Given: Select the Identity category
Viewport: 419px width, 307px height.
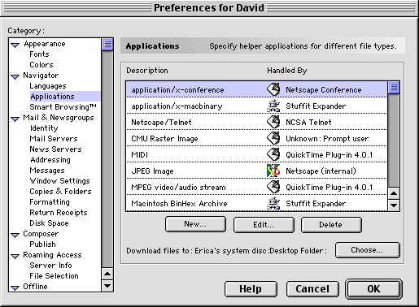Looking at the screenshot, I should click(x=44, y=128).
